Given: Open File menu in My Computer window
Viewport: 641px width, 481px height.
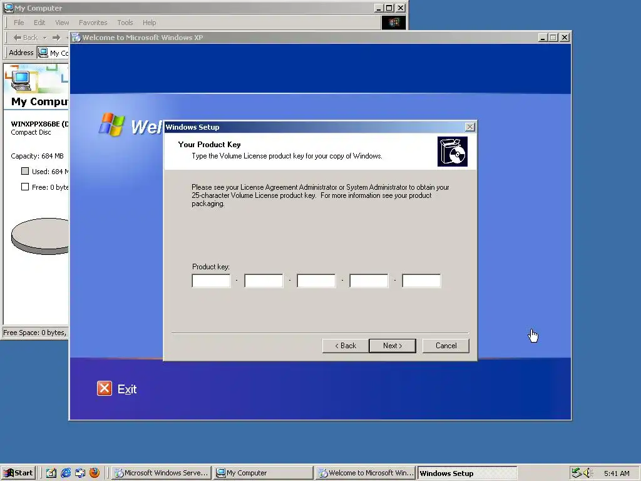Looking at the screenshot, I should 19,23.
